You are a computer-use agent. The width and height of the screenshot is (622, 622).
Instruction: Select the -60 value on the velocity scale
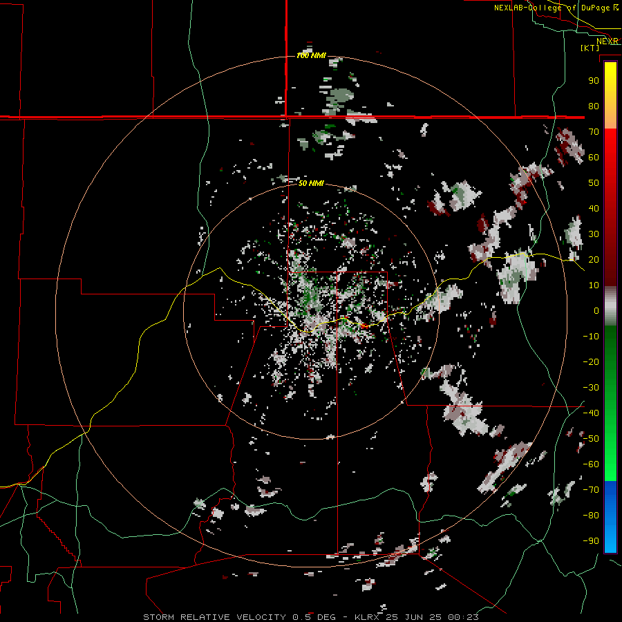coord(591,464)
